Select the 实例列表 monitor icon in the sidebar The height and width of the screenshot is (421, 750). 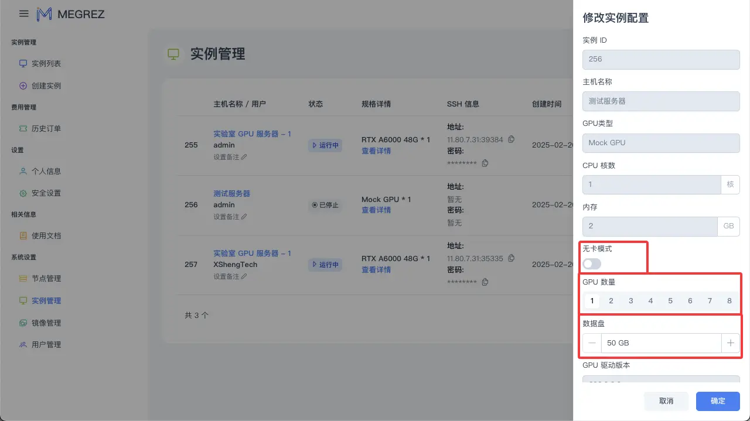click(23, 63)
